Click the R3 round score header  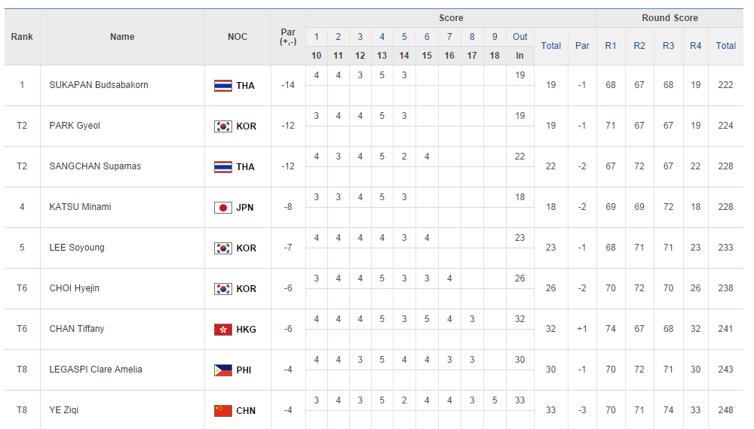click(x=668, y=46)
